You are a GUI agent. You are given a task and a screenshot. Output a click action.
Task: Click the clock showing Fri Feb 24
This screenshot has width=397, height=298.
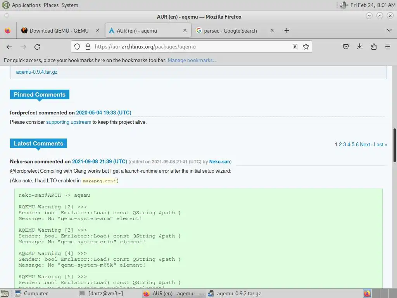[x=373, y=5]
